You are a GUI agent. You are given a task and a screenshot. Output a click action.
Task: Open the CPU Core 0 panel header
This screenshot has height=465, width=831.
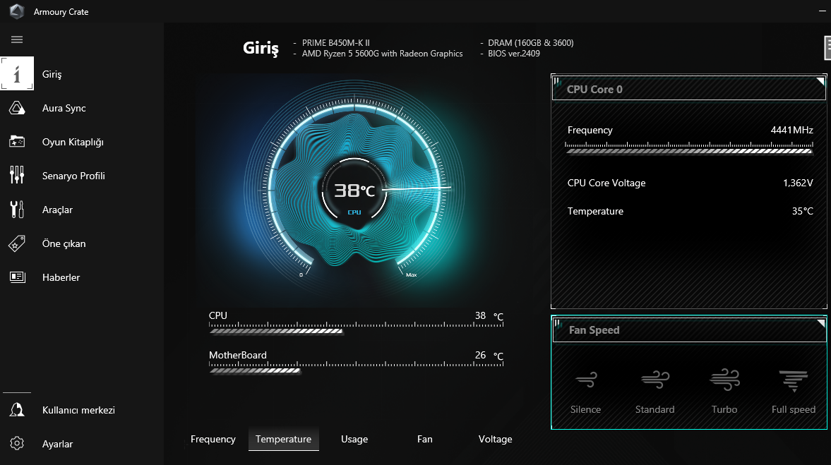[x=688, y=89]
